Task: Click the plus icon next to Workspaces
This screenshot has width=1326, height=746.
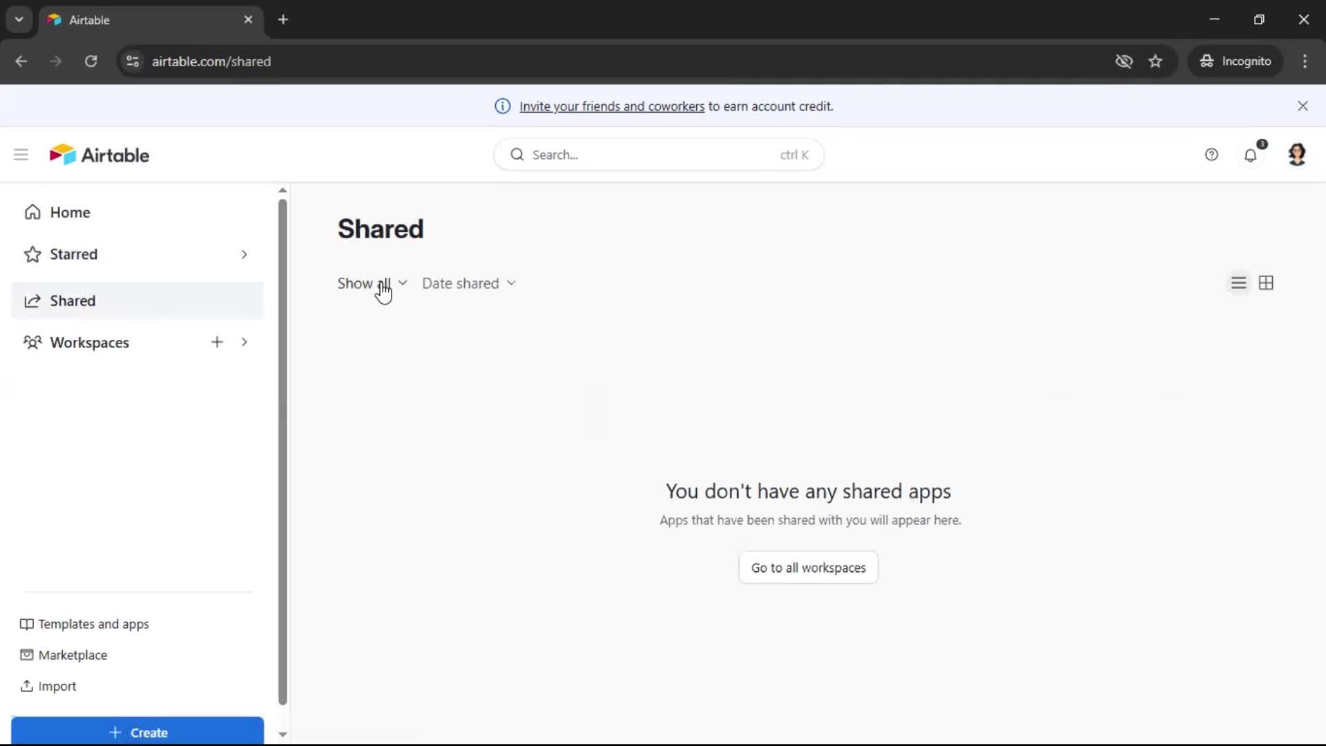Action: point(217,342)
